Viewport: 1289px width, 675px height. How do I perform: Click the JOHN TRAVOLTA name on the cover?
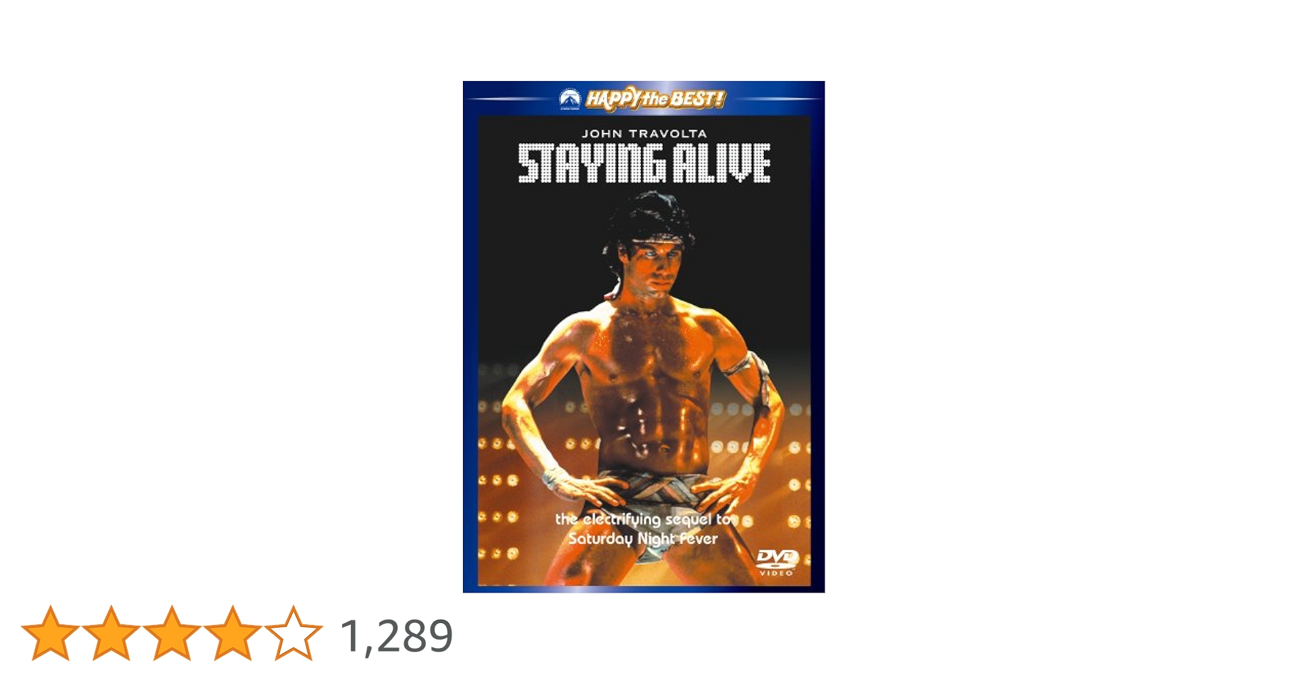click(644, 134)
